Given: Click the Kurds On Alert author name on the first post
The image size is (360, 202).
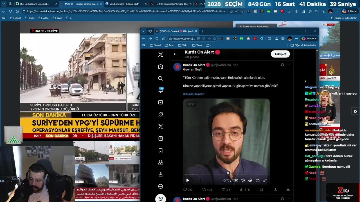Looking at the screenshot, I should pyautogui.click(x=194, y=65).
